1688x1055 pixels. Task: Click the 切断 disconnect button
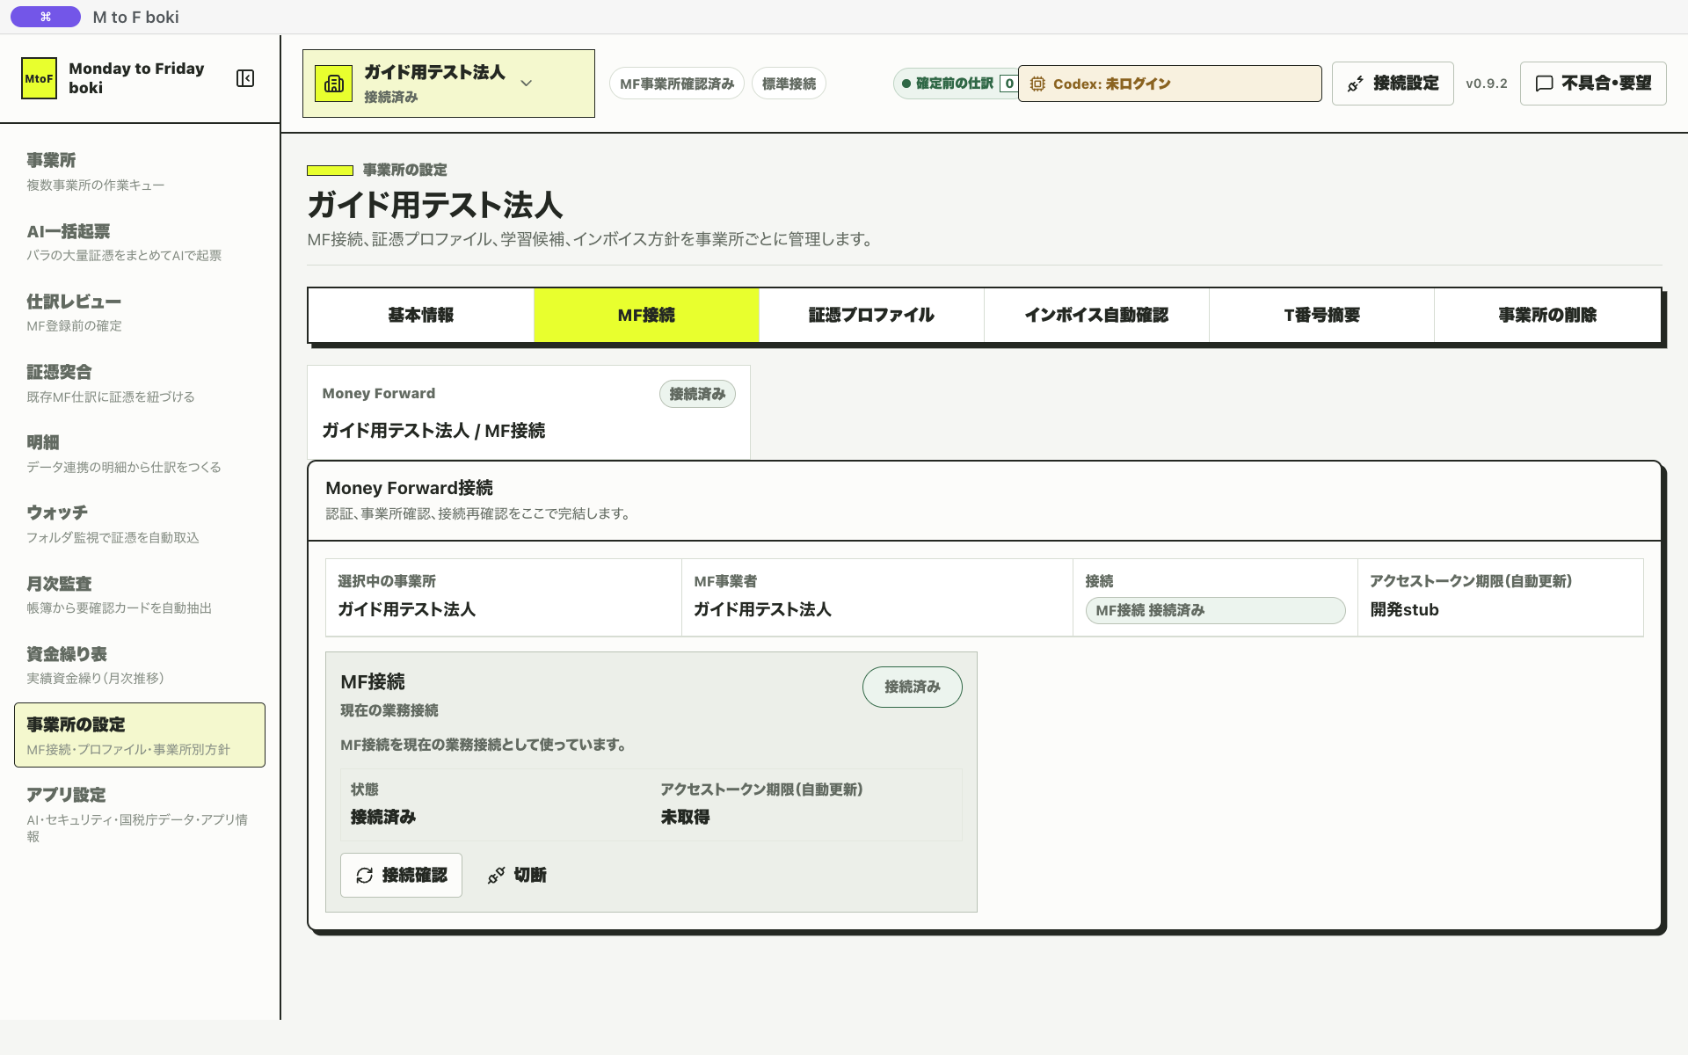pyautogui.click(x=517, y=875)
